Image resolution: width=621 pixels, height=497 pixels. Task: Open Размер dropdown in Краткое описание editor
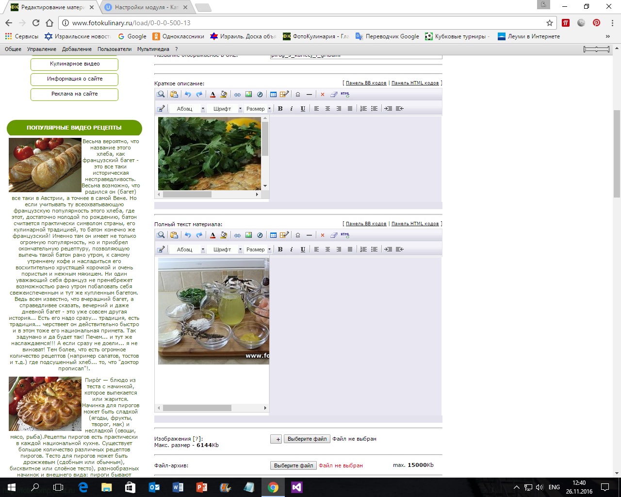(258, 109)
